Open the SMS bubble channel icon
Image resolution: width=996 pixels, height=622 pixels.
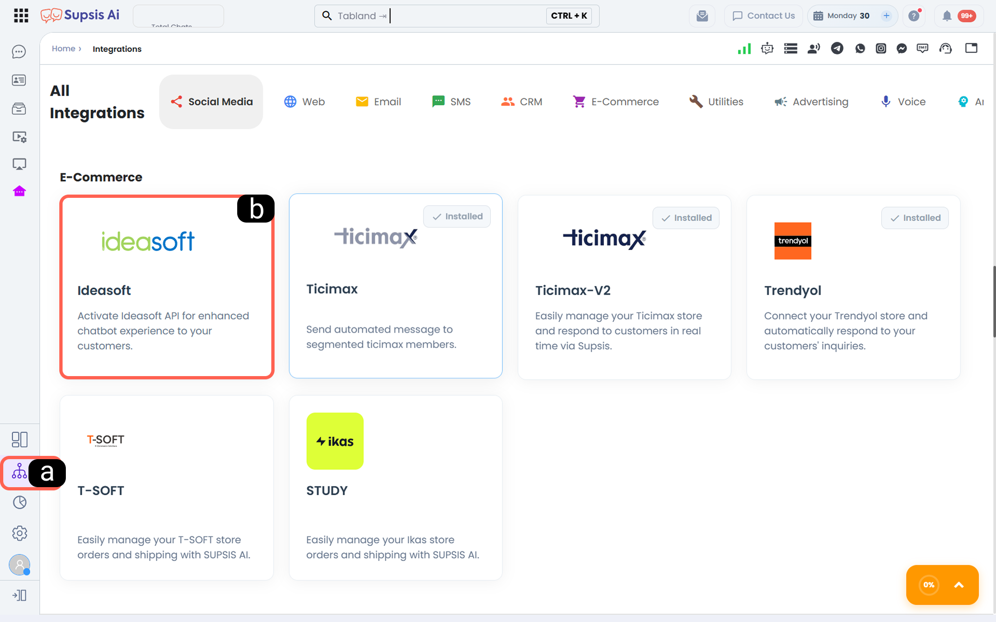[x=923, y=49]
